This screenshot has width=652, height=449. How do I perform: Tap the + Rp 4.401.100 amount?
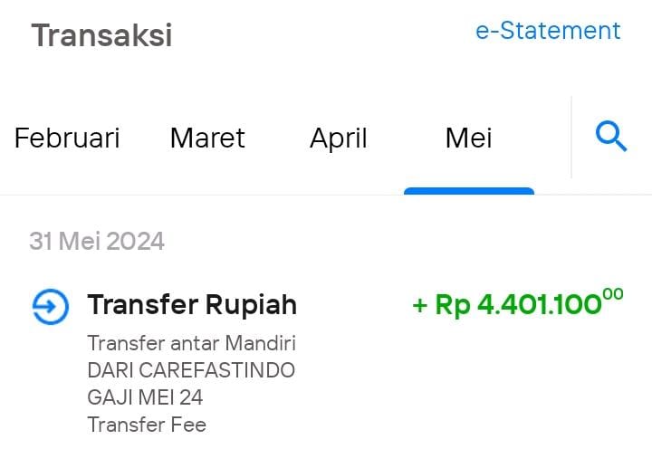517,304
